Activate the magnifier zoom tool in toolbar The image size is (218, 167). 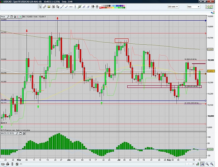click(x=58, y=7)
